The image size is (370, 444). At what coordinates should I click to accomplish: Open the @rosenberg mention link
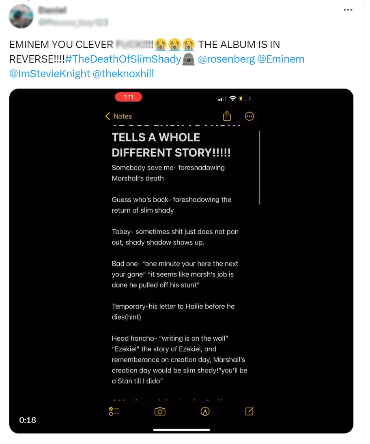[x=226, y=59]
